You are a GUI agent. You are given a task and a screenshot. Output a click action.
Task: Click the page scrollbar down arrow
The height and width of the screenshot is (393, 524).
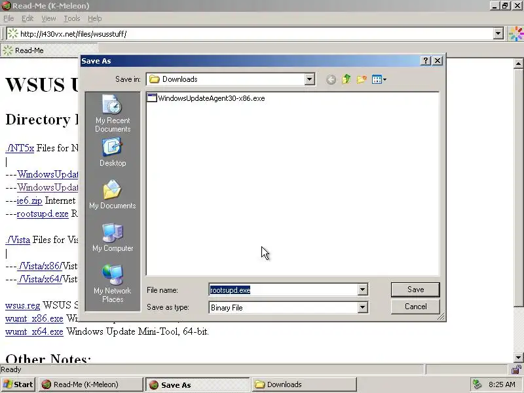tap(518, 357)
